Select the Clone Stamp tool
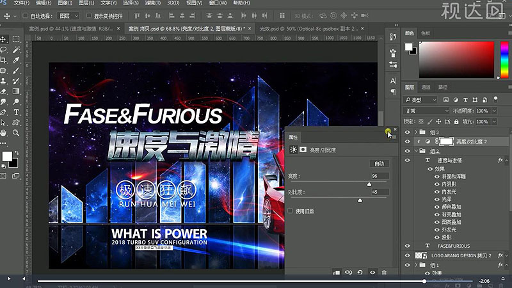The height and width of the screenshot is (288, 512). (4, 81)
